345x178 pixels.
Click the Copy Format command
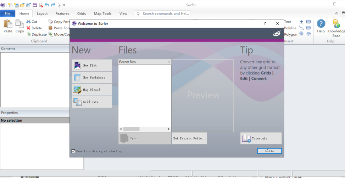click(x=59, y=22)
